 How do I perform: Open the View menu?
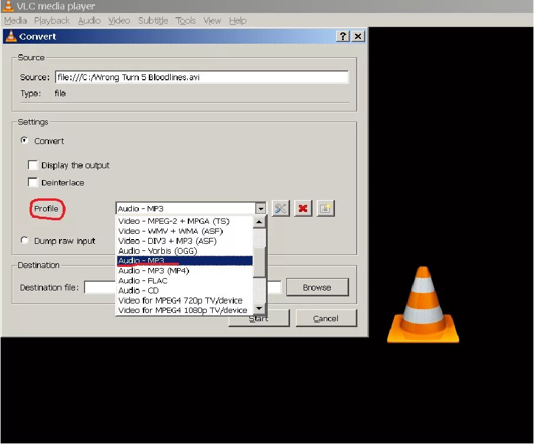212,21
